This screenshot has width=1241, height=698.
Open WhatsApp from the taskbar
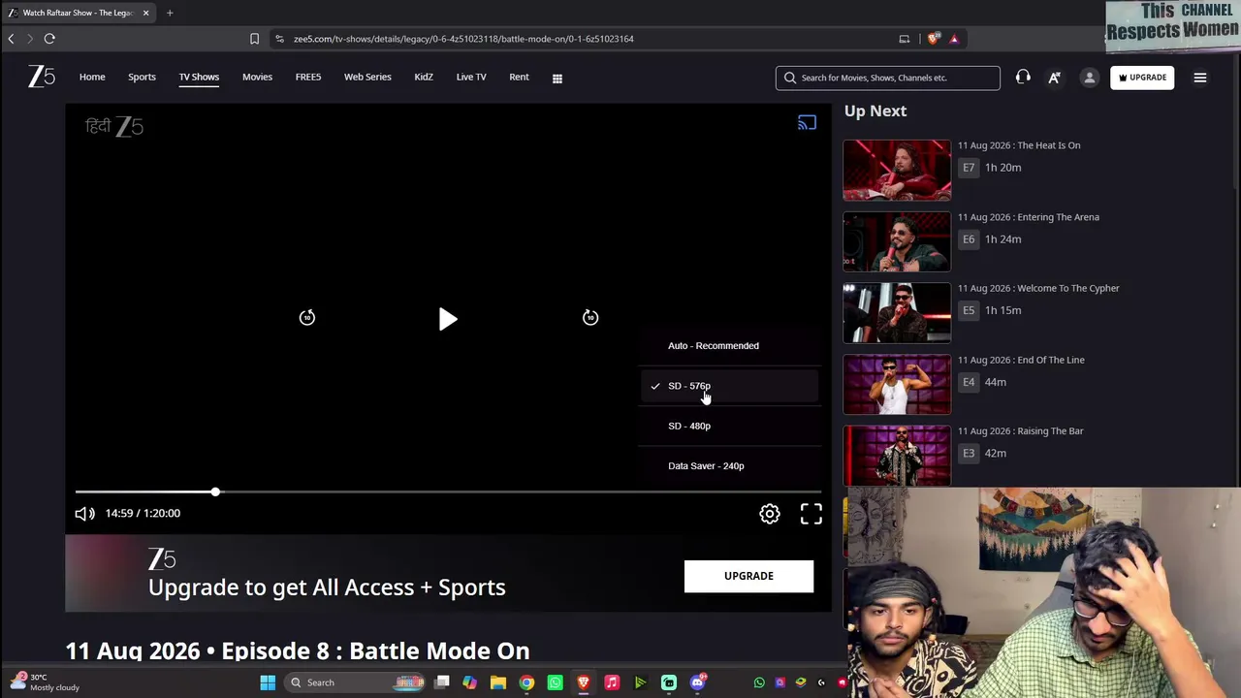pyautogui.click(x=555, y=682)
